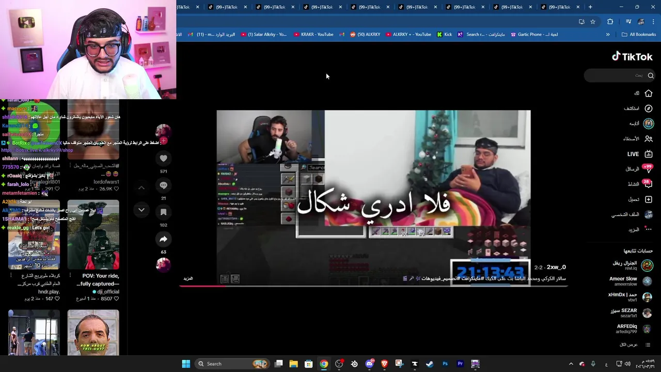Viewport: 661px width, 372px height.
Task: Go to the previous video arrow
Action: coord(141,187)
